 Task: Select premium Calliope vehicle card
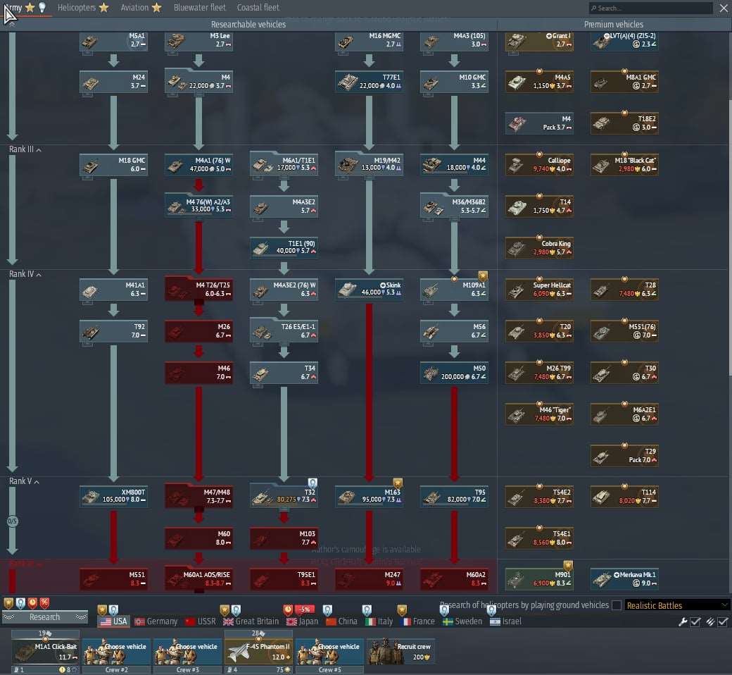[539, 165]
